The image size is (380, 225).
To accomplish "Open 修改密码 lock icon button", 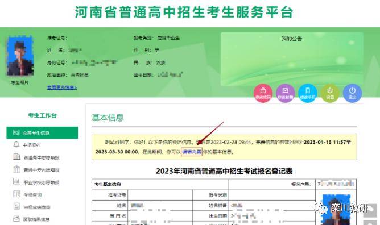I will (x=263, y=93).
